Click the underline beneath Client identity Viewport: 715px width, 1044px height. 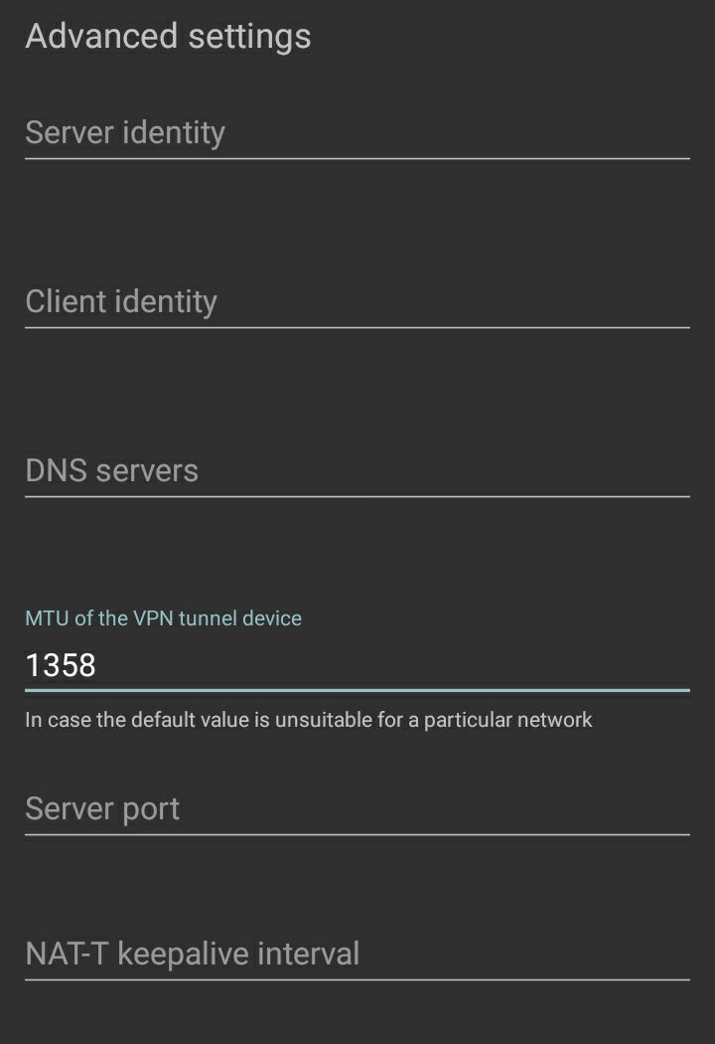click(x=357, y=327)
